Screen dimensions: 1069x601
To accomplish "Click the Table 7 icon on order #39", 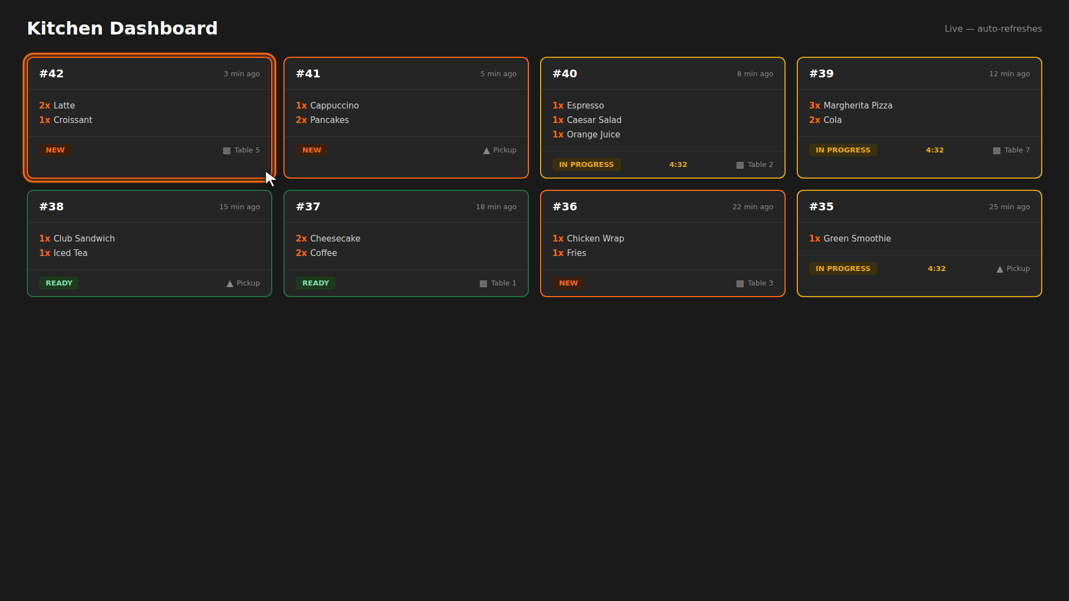I will (x=997, y=151).
